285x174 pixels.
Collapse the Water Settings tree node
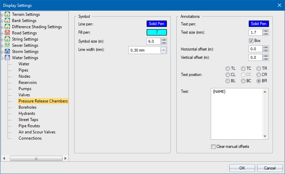[2, 58]
